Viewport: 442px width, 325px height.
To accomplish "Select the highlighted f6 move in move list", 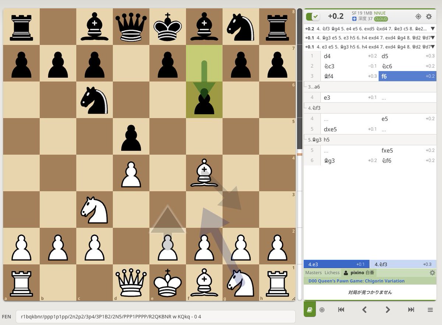I will 407,76.
